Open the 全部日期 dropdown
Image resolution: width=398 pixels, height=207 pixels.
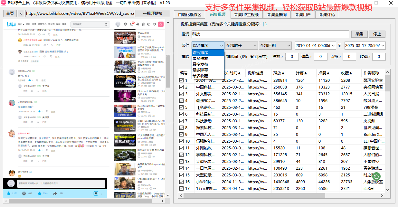pyautogui.click(x=275, y=45)
